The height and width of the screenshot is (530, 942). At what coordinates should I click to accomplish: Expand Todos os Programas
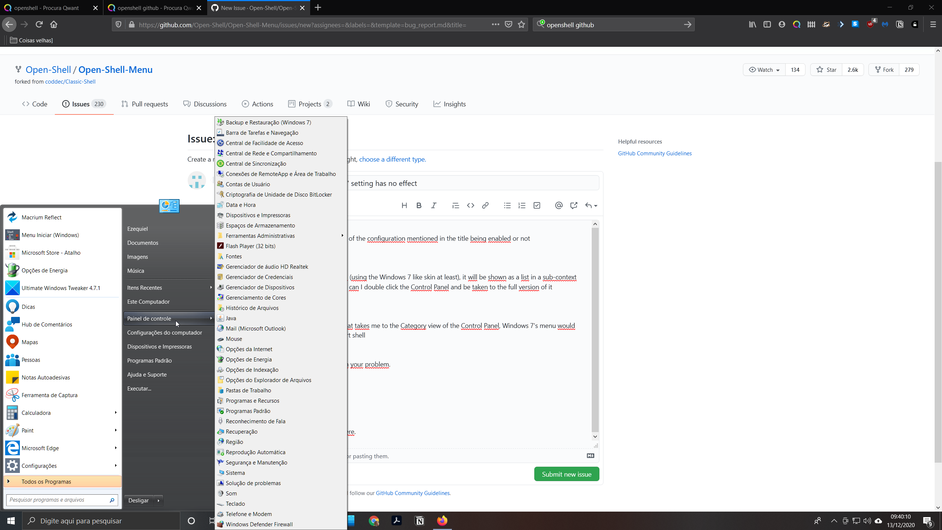tap(46, 481)
